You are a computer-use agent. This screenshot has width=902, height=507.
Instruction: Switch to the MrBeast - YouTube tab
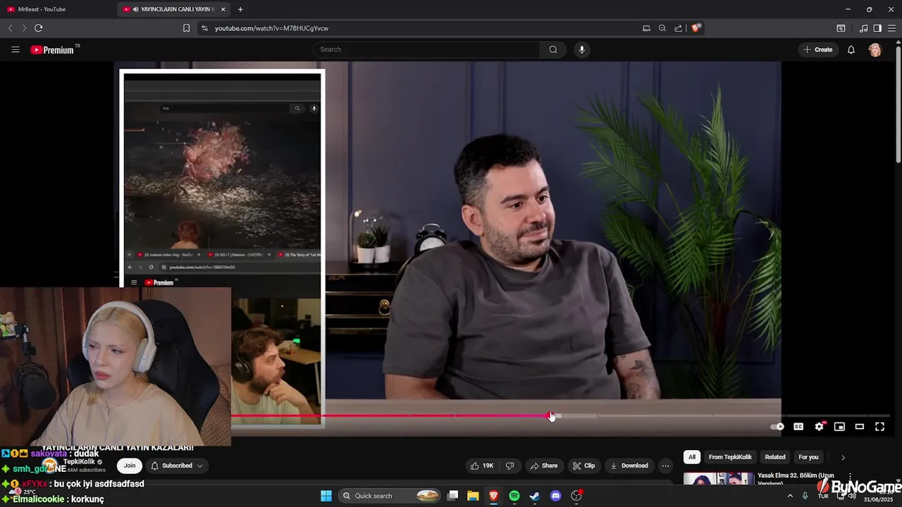pos(56,9)
